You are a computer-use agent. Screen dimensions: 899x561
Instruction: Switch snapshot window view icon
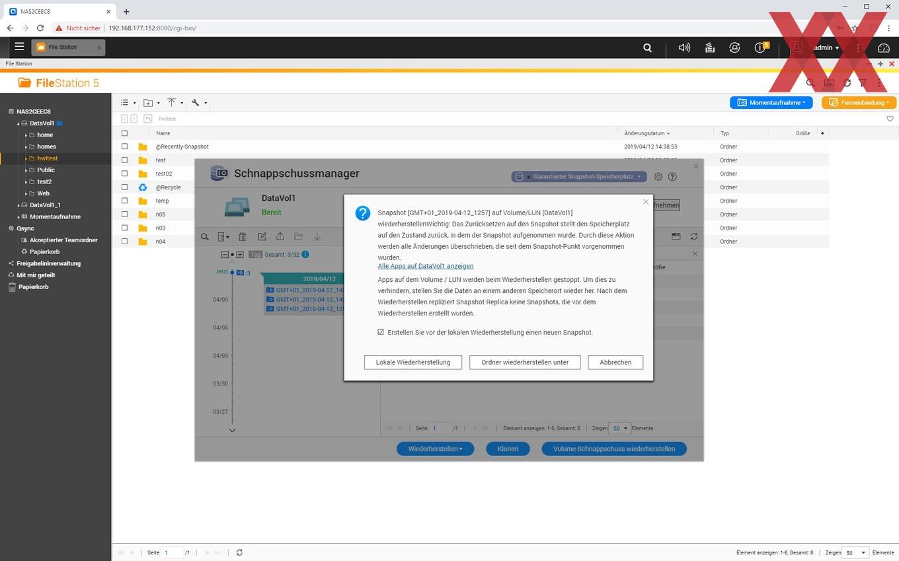[x=676, y=236]
